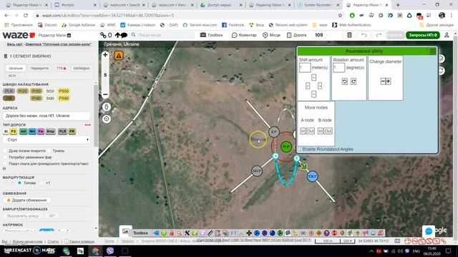Click the image layer icon left of Toolbox bar
Viewport: 458px width, 257px height.
(x=126, y=231)
